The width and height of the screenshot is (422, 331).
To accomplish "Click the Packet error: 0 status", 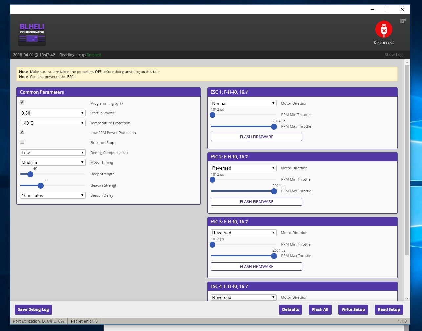I will tap(84, 321).
